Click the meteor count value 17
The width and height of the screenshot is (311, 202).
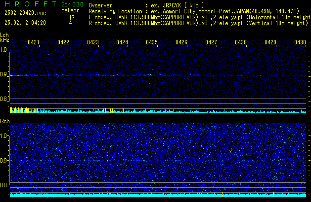[72, 18]
